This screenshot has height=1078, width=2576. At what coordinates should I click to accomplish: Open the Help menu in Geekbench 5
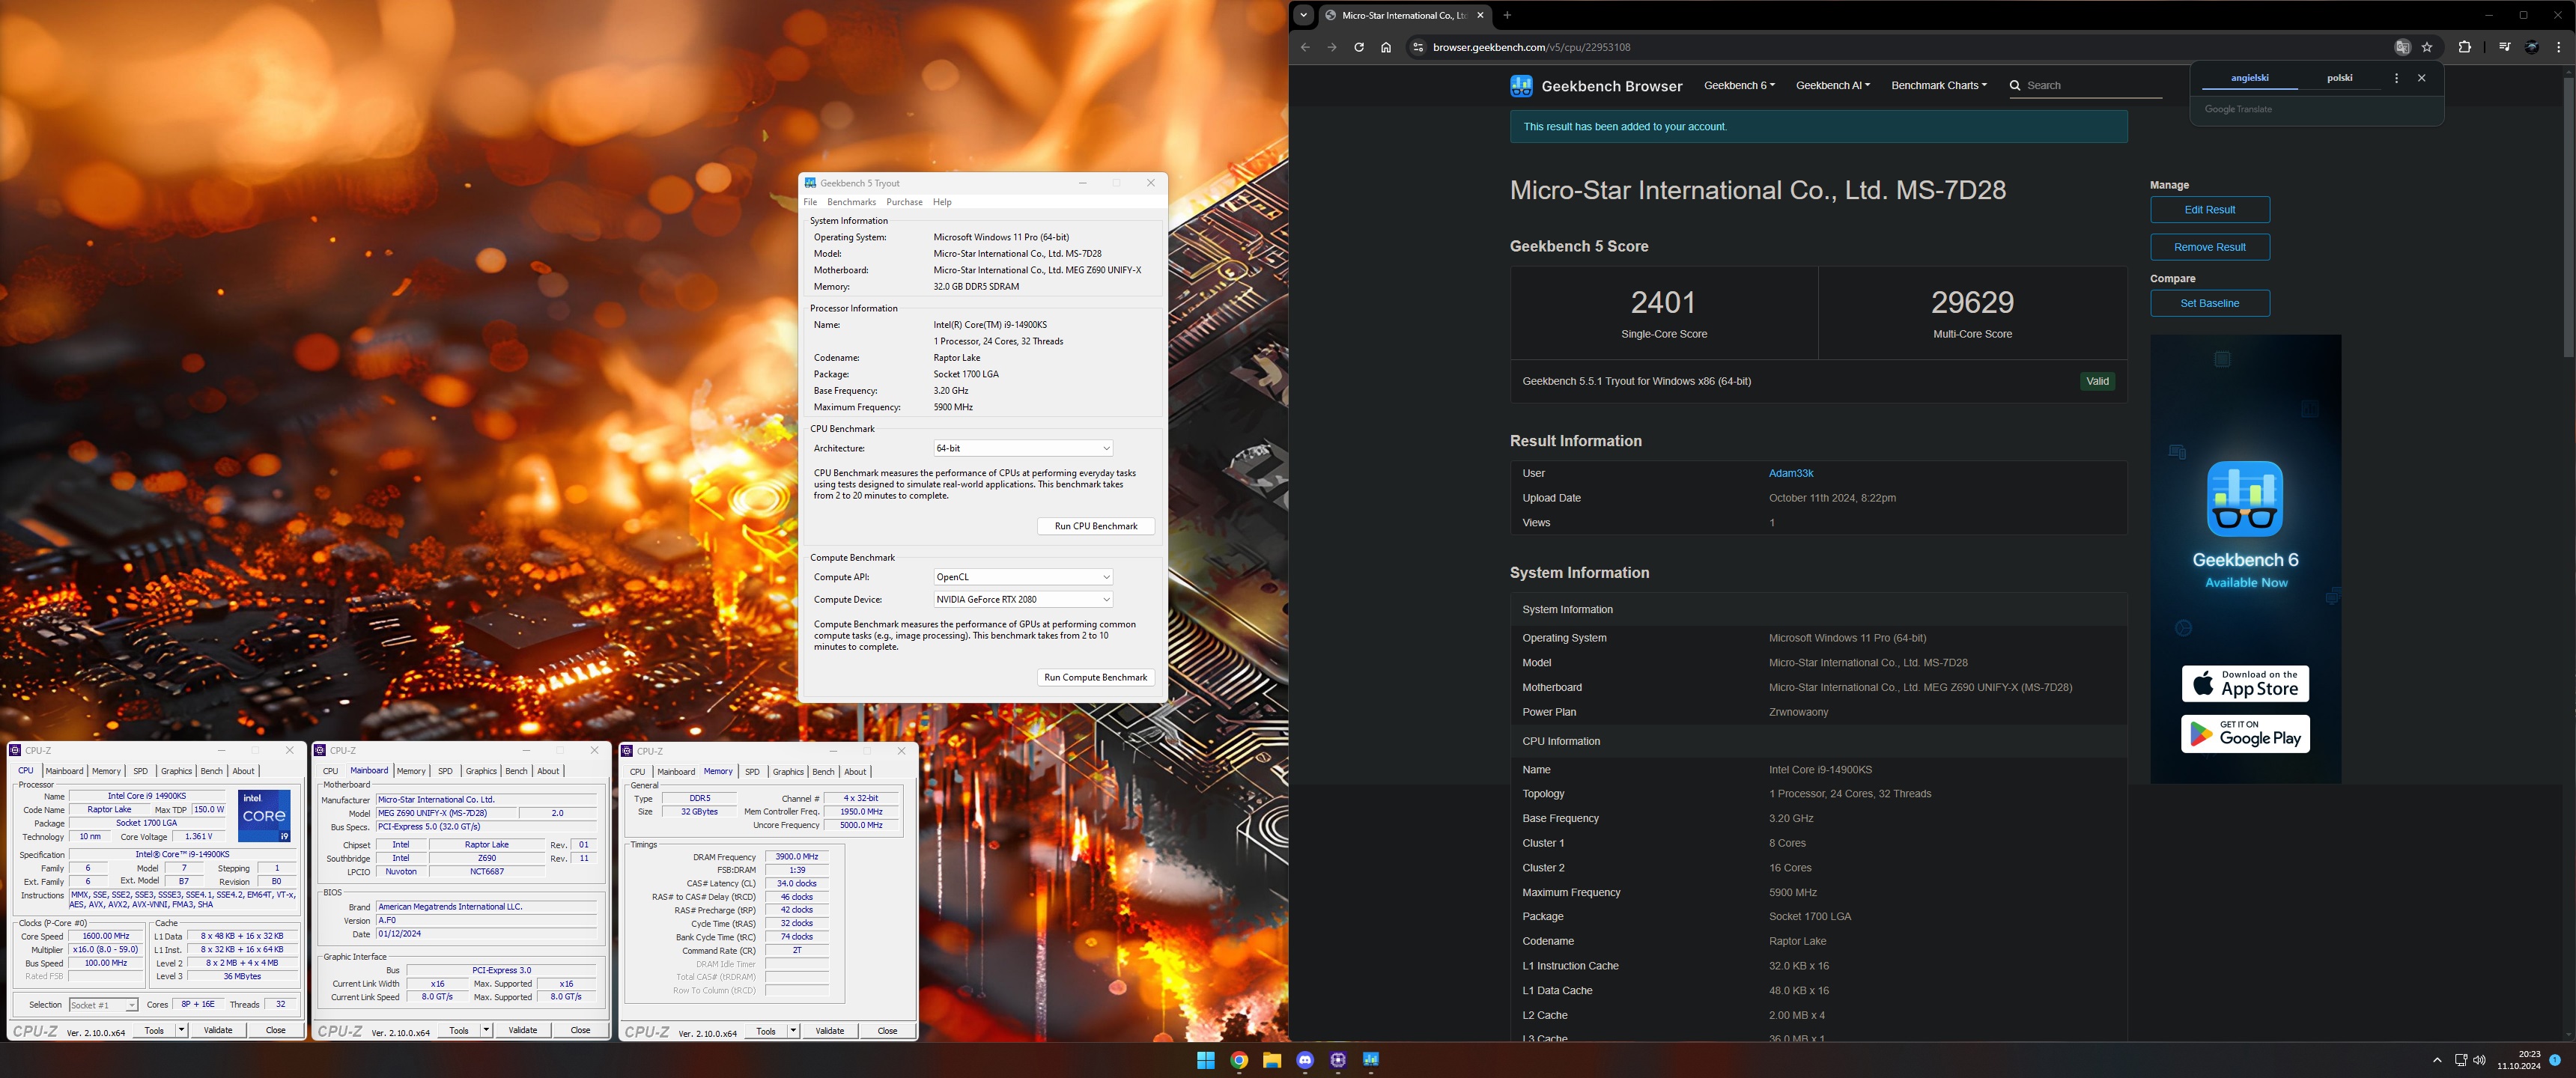pyautogui.click(x=942, y=202)
